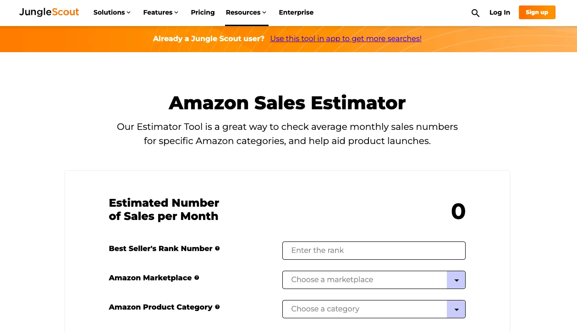This screenshot has width=577, height=332.
Task: Click the Solutions nav label
Action: point(109,12)
